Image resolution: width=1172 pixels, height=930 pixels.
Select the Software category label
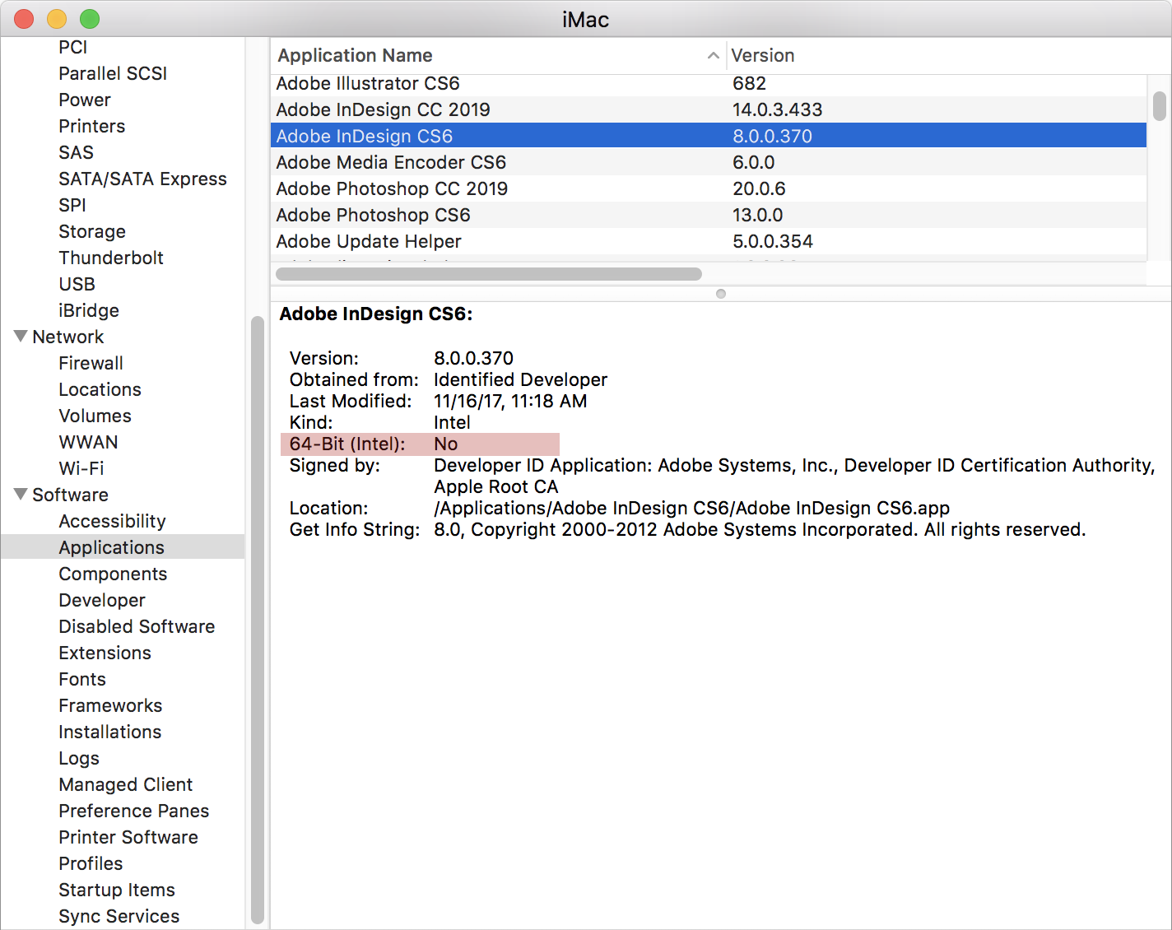tap(70, 495)
